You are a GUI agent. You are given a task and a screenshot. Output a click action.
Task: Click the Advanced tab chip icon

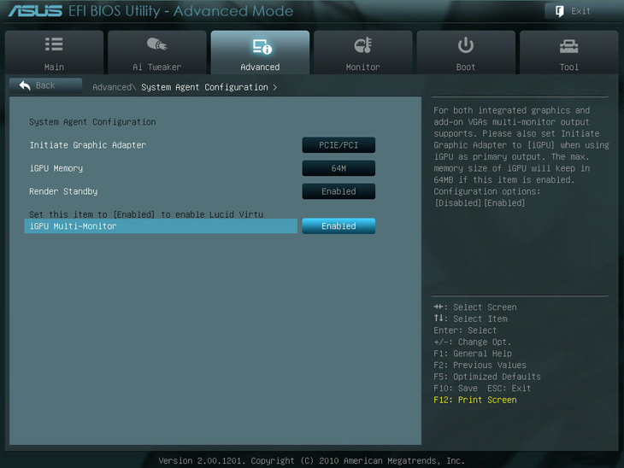[x=261, y=46]
